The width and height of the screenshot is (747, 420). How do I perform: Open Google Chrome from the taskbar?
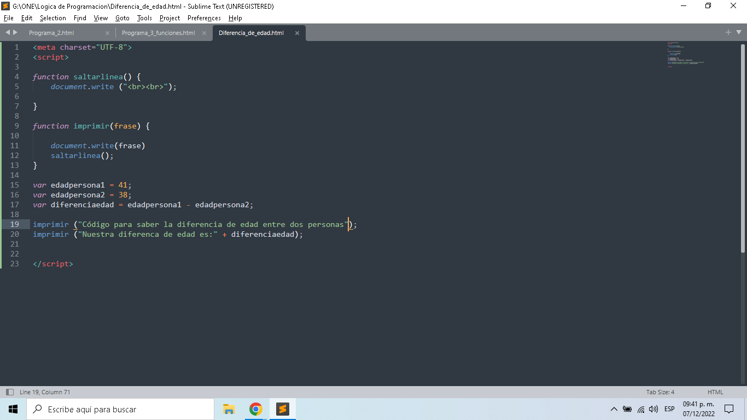[x=255, y=409]
